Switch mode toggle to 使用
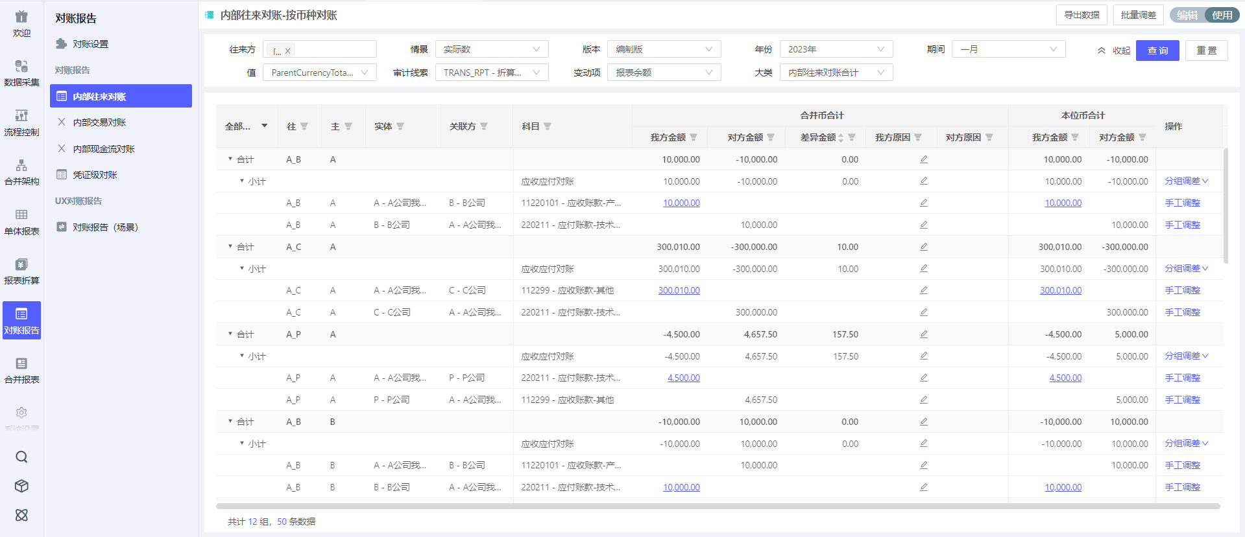 pos(1222,15)
